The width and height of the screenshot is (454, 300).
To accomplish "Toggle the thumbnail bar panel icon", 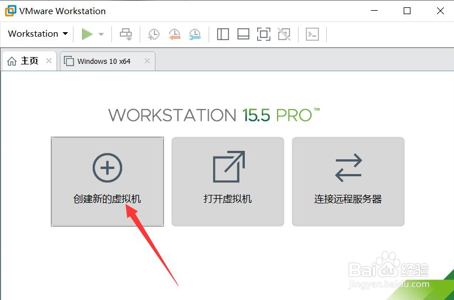I will [243, 34].
